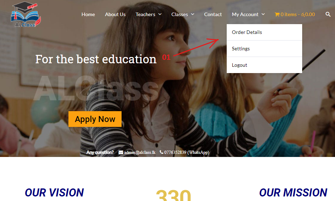Open the cart showing 0 items total
The width and height of the screenshot is (335, 201).
[294, 15]
